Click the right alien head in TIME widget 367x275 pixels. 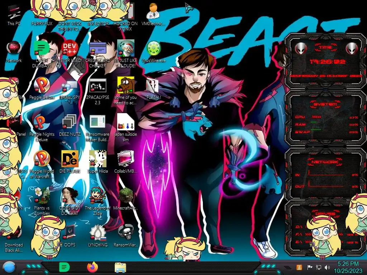pos(352,48)
